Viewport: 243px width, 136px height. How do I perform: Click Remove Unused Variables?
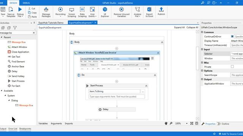click(121, 12)
